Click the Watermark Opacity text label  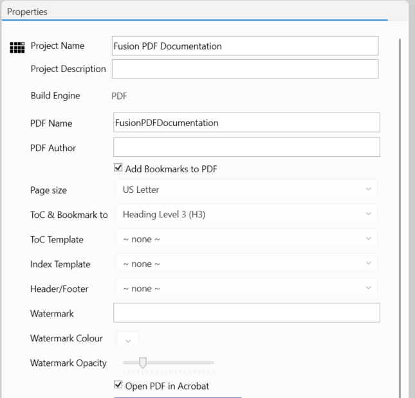point(68,363)
